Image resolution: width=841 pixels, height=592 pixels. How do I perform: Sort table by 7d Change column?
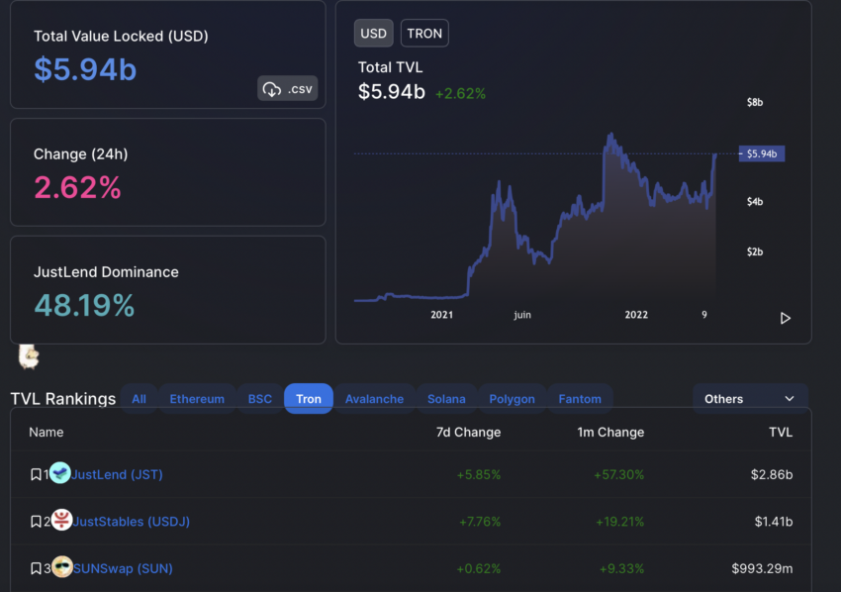pyautogui.click(x=468, y=432)
